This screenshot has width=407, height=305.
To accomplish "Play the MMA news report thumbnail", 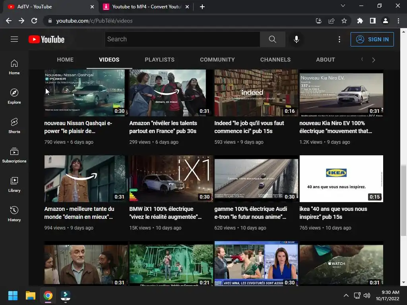I will click(x=256, y=264).
